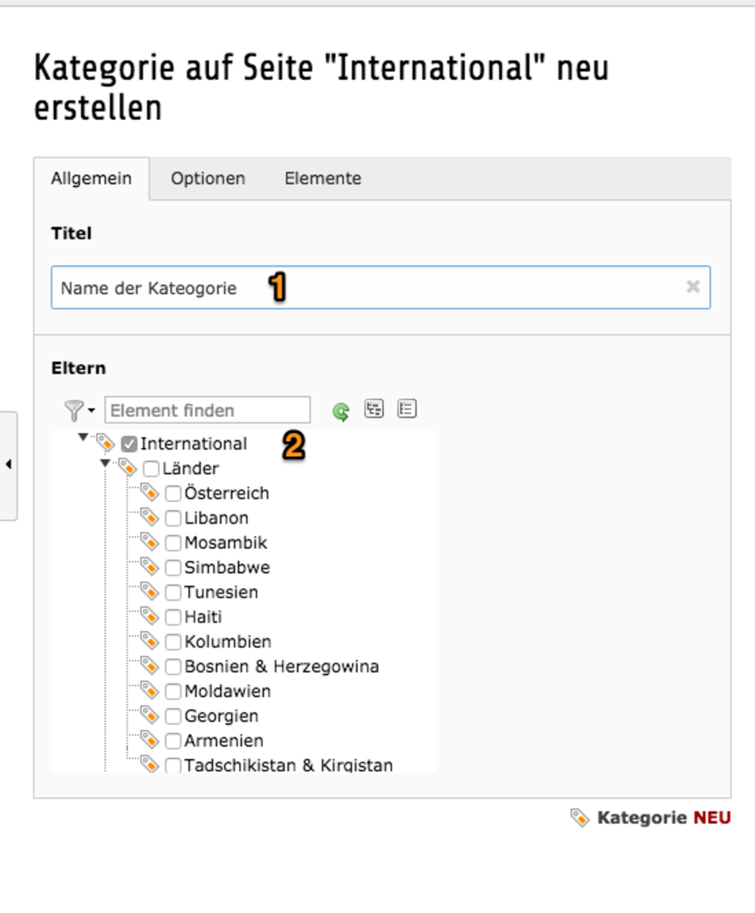
Task: Click the tag icon beside Österreich
Action: click(x=149, y=493)
